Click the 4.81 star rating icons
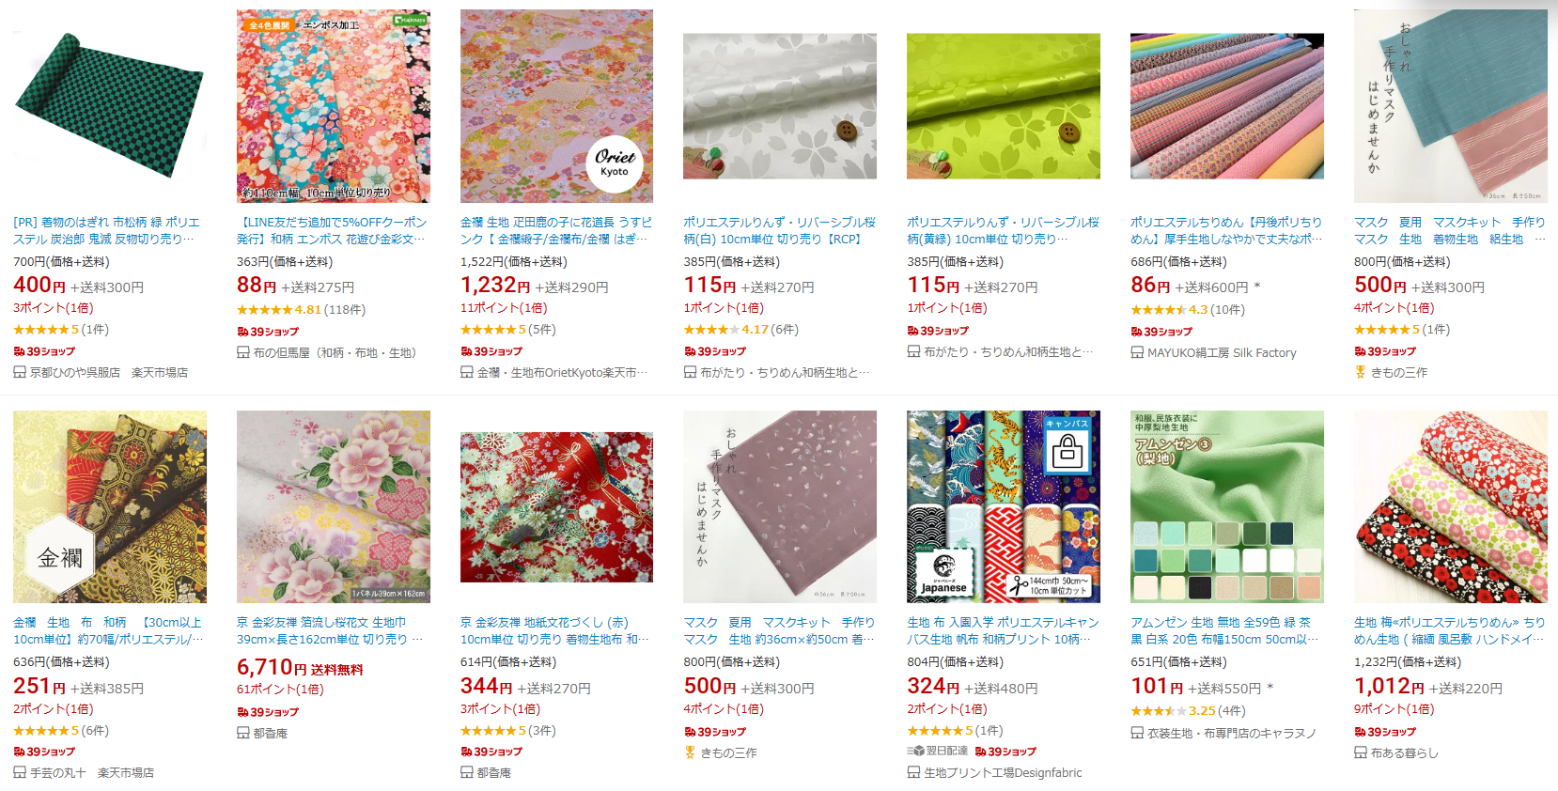1558x791 pixels. [264, 309]
